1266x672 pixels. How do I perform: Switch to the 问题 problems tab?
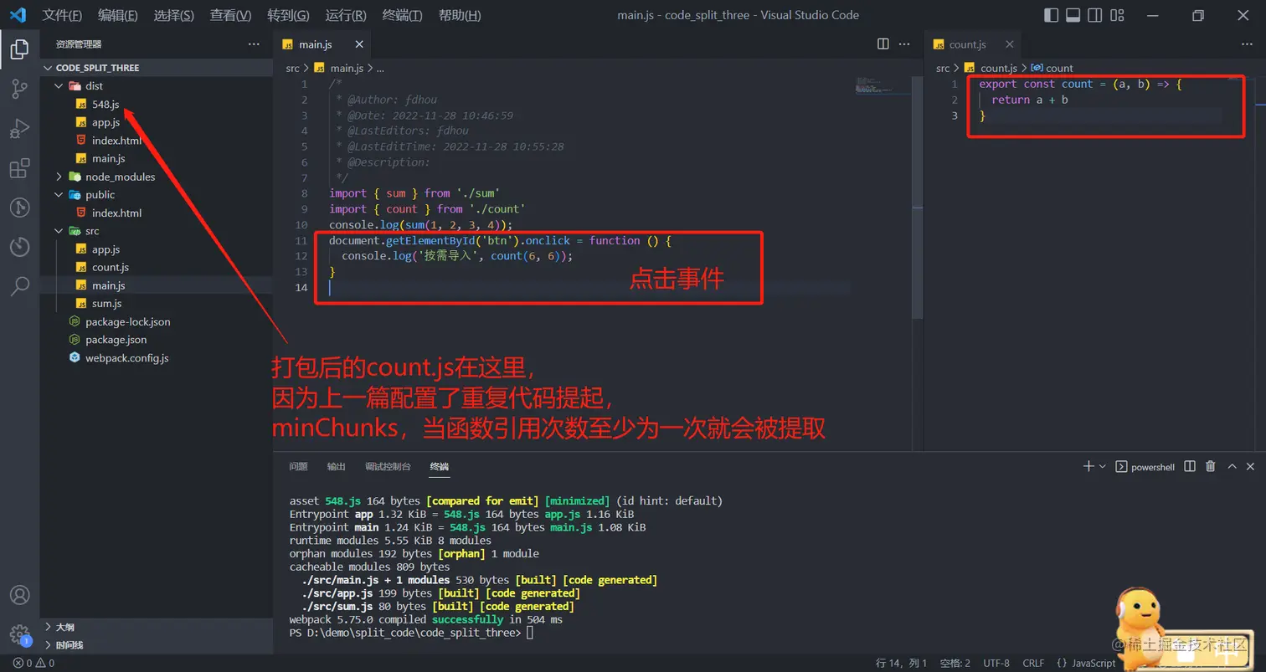pos(298,466)
